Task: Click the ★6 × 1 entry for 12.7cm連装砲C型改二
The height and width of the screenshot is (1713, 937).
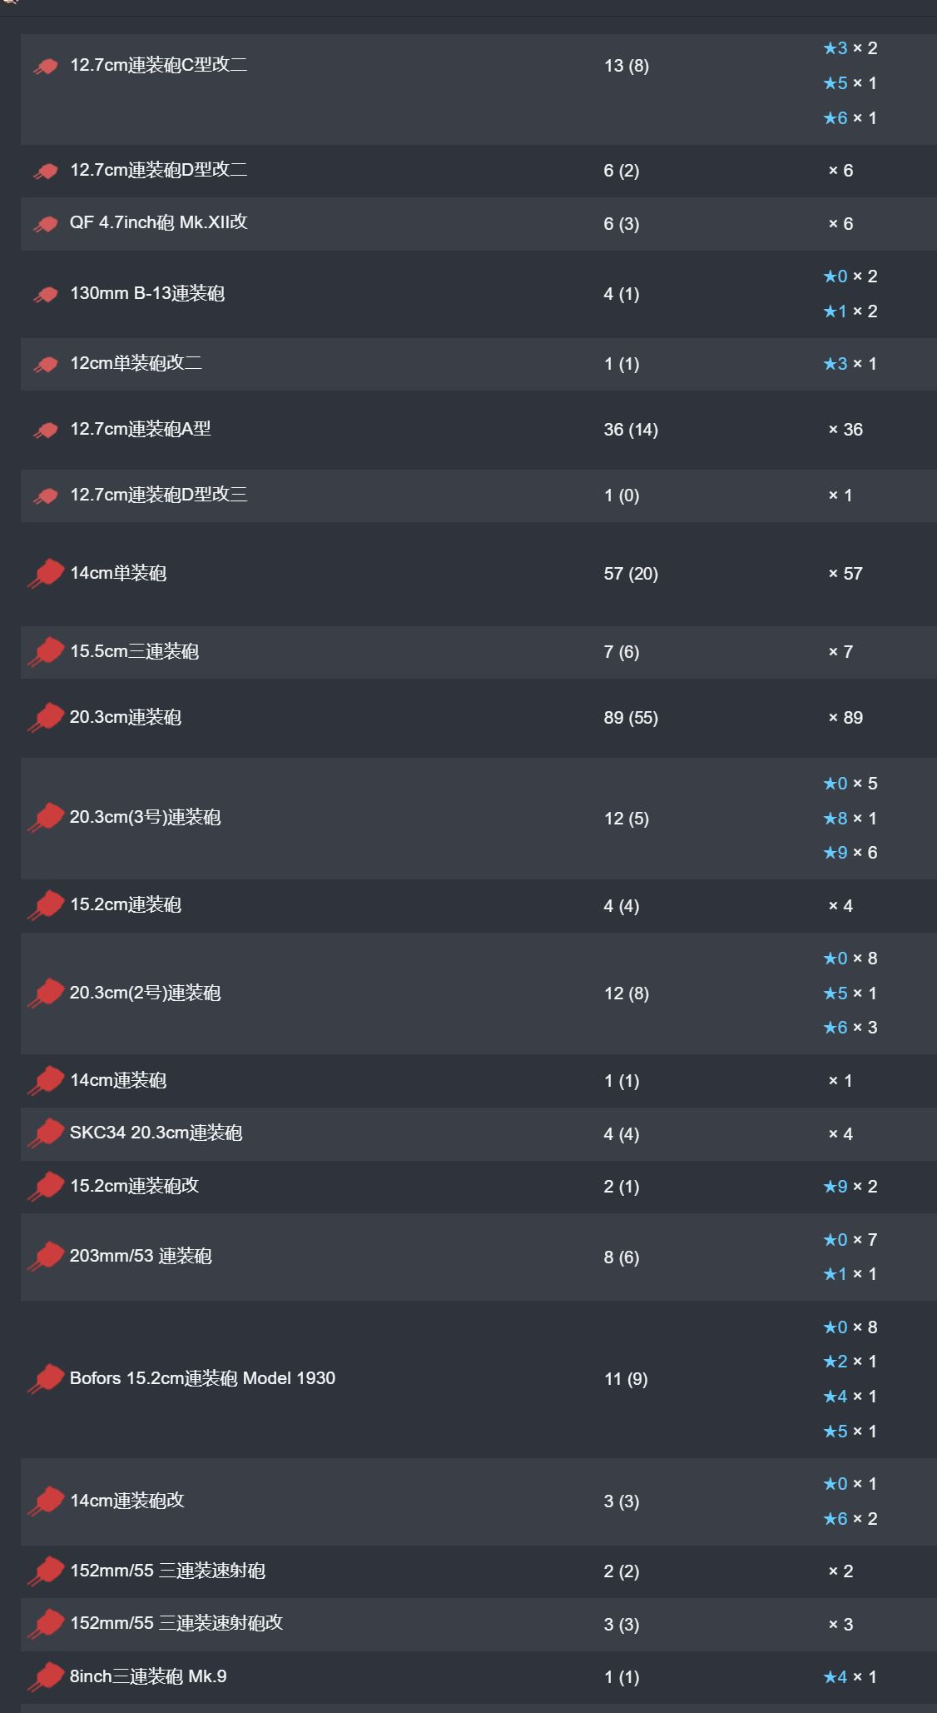Action: pyautogui.click(x=850, y=118)
